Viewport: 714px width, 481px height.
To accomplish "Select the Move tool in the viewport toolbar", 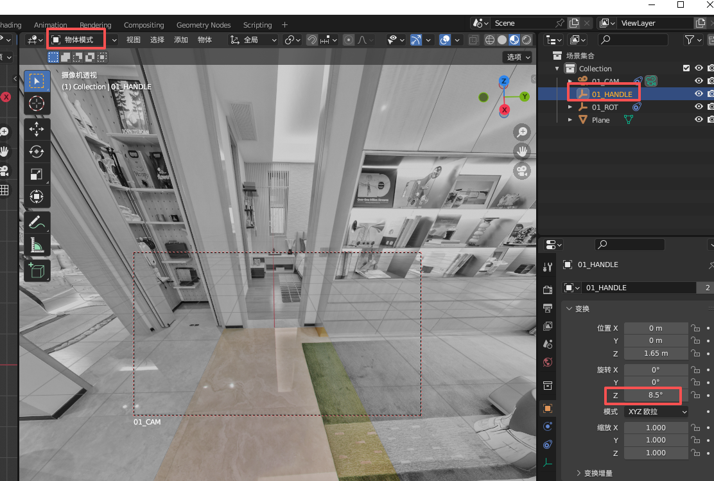I will pyautogui.click(x=37, y=129).
